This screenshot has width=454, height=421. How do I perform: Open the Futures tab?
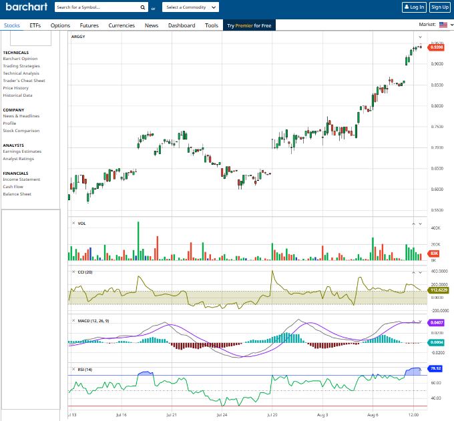[x=89, y=25]
